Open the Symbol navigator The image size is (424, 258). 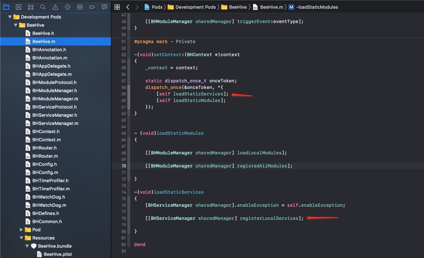click(x=31, y=7)
